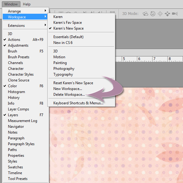
Task: Choose New Workspace...
Action: (81, 89)
